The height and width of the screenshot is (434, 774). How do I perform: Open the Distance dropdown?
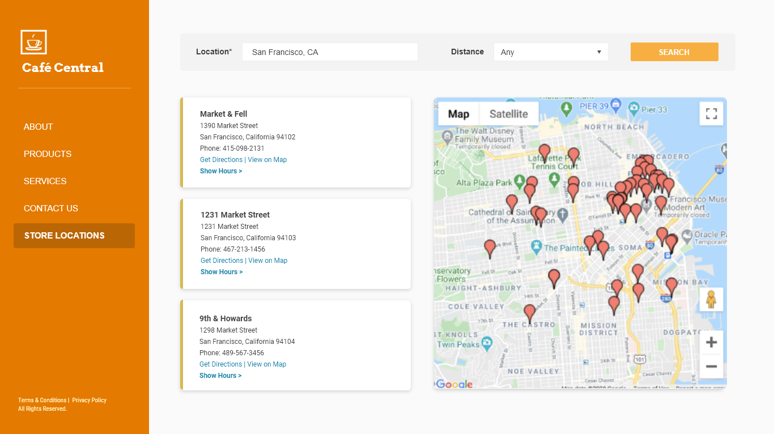[550, 52]
